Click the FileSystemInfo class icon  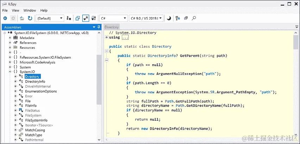21,120
